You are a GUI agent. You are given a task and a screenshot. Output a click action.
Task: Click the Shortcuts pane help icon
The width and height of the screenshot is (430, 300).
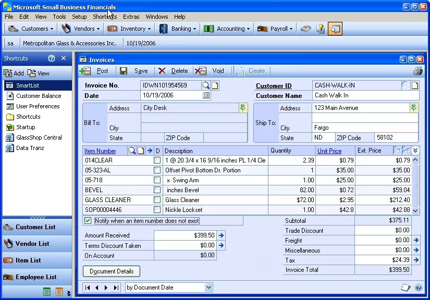tap(51, 58)
